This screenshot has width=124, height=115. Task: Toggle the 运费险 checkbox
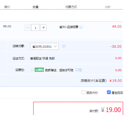point(32,70)
